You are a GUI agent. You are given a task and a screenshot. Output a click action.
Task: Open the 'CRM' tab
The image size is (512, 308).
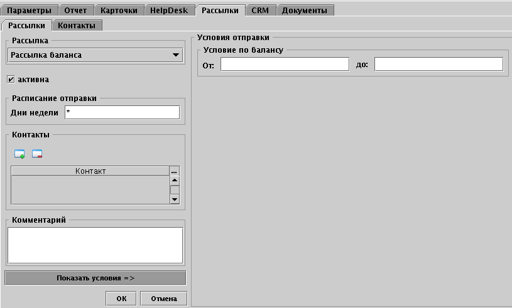(x=260, y=10)
